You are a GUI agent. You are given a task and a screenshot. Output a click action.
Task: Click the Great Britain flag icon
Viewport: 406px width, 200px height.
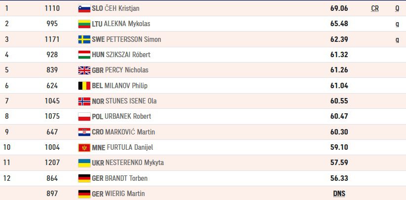click(84, 70)
